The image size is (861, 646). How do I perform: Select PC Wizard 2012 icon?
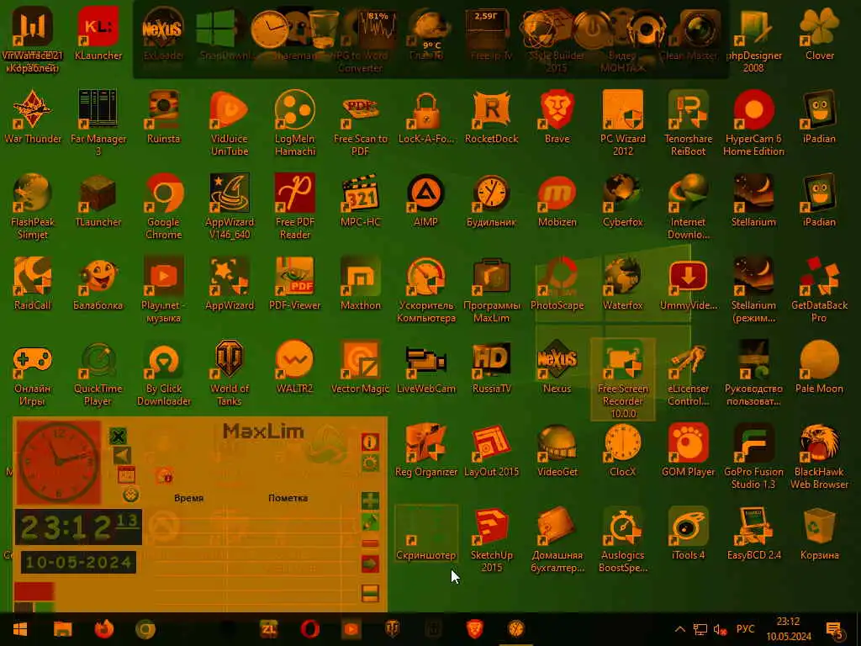coord(623,123)
